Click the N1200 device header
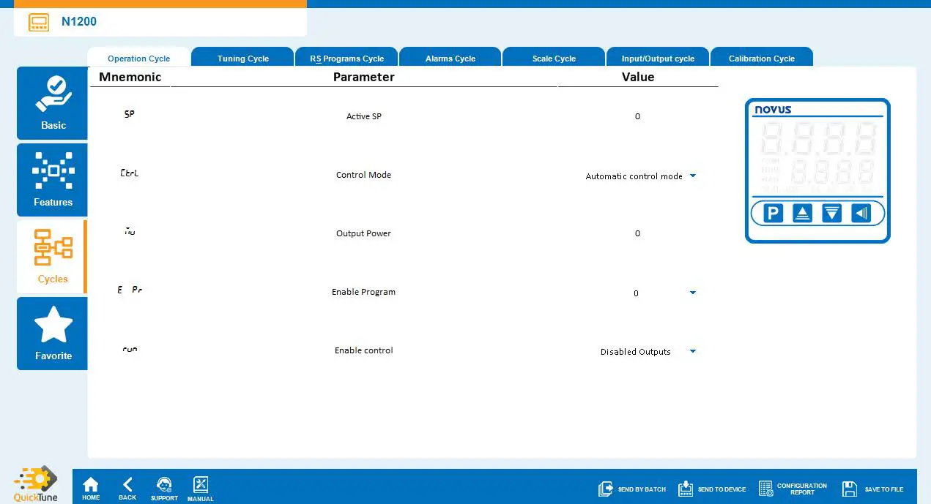 (x=78, y=22)
